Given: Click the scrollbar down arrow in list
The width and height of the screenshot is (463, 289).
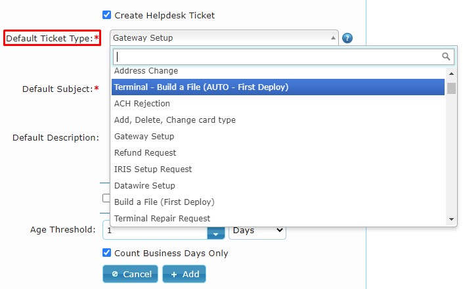Looking at the screenshot, I should (451, 219).
